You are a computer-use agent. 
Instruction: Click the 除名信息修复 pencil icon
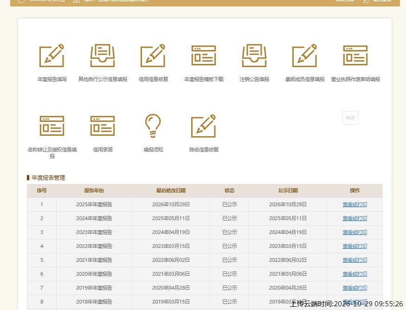tap(204, 126)
